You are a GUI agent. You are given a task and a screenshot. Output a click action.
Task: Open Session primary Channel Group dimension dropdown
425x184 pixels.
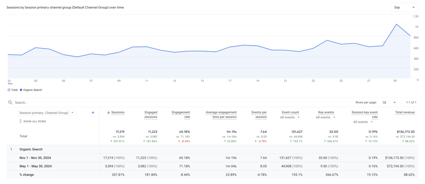click(x=46, y=112)
